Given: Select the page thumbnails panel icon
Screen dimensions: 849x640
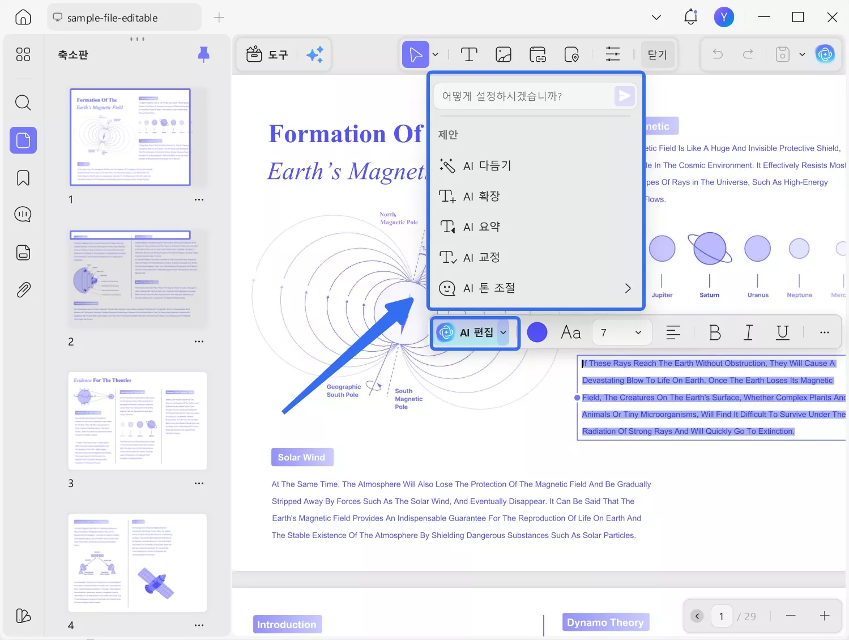Looking at the screenshot, I should (23, 140).
